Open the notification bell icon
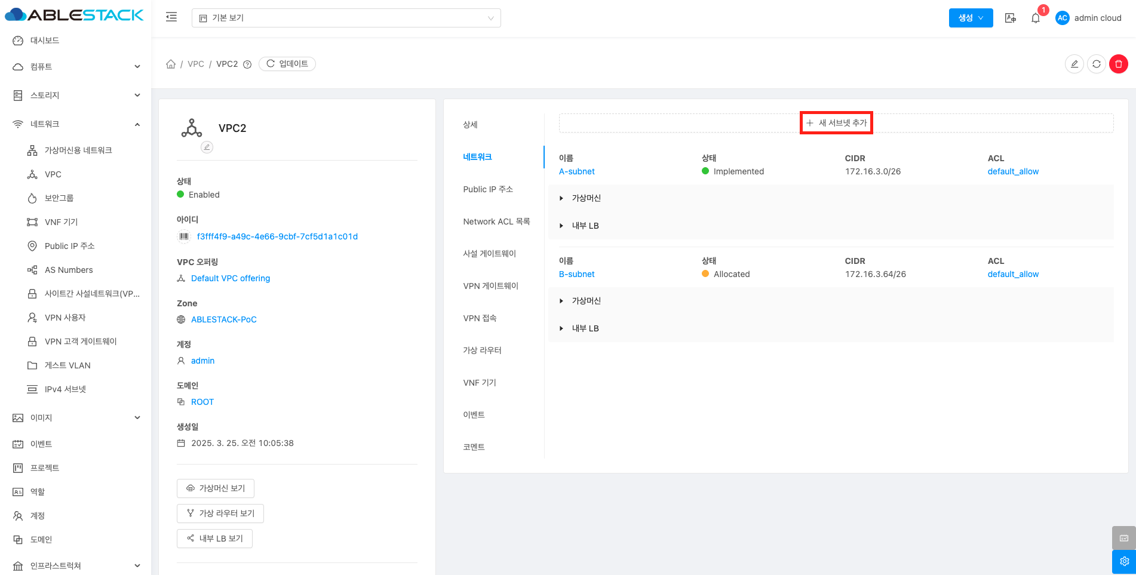1136x575 pixels. point(1036,18)
